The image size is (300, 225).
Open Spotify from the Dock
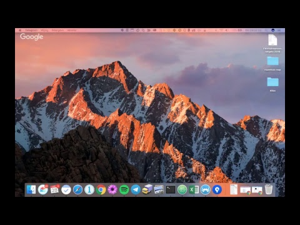pyautogui.click(x=124, y=190)
